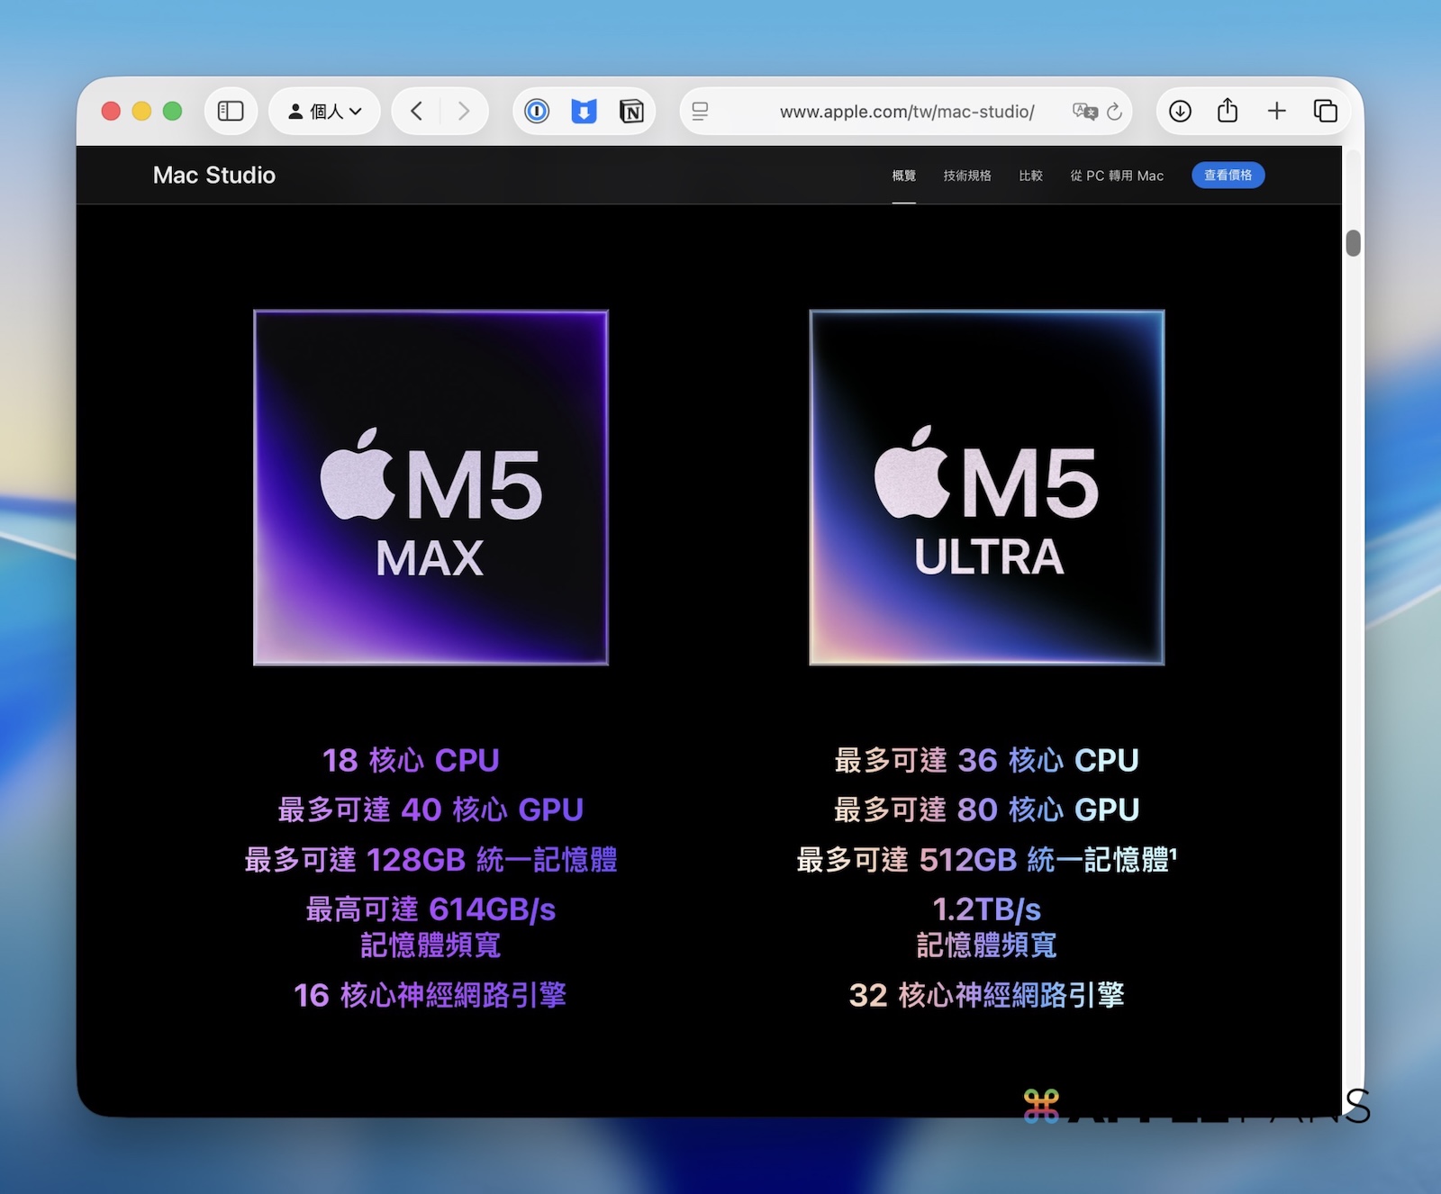This screenshot has width=1441, height=1194.
Task: Click the 16 核心神經網路引擎 text
Action: [430, 995]
